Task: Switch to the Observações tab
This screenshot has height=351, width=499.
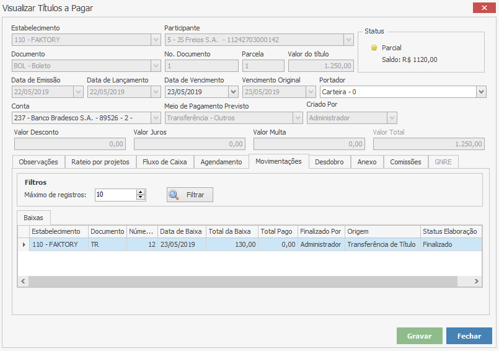Action: (x=38, y=162)
